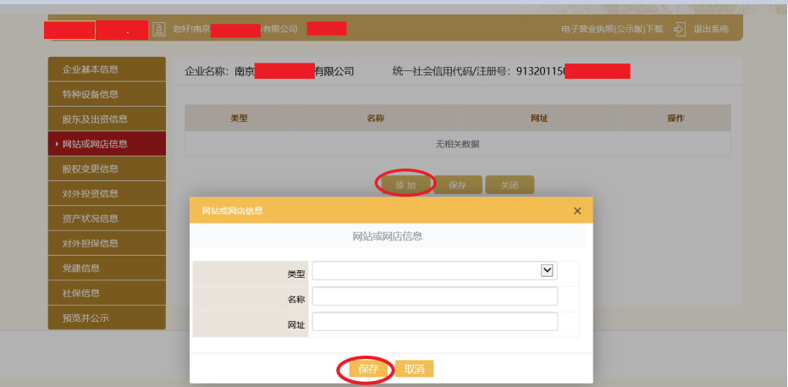Open 预览并公示 in sidebar
The height and width of the screenshot is (387, 788).
click(x=107, y=318)
